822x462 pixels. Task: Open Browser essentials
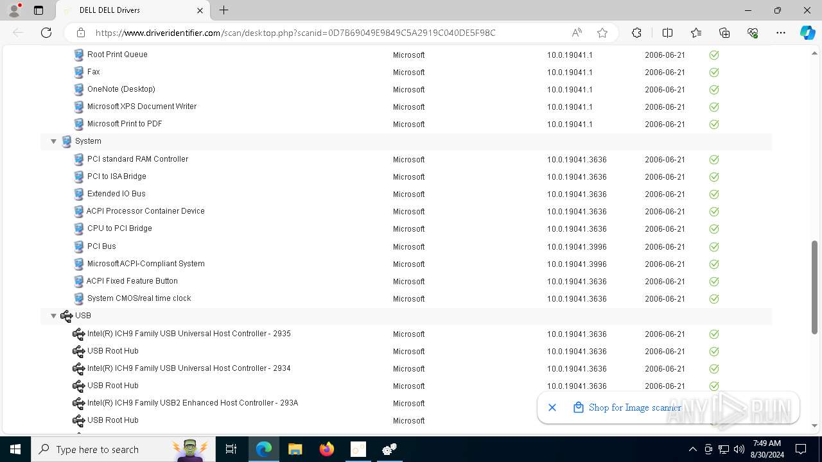(x=753, y=33)
